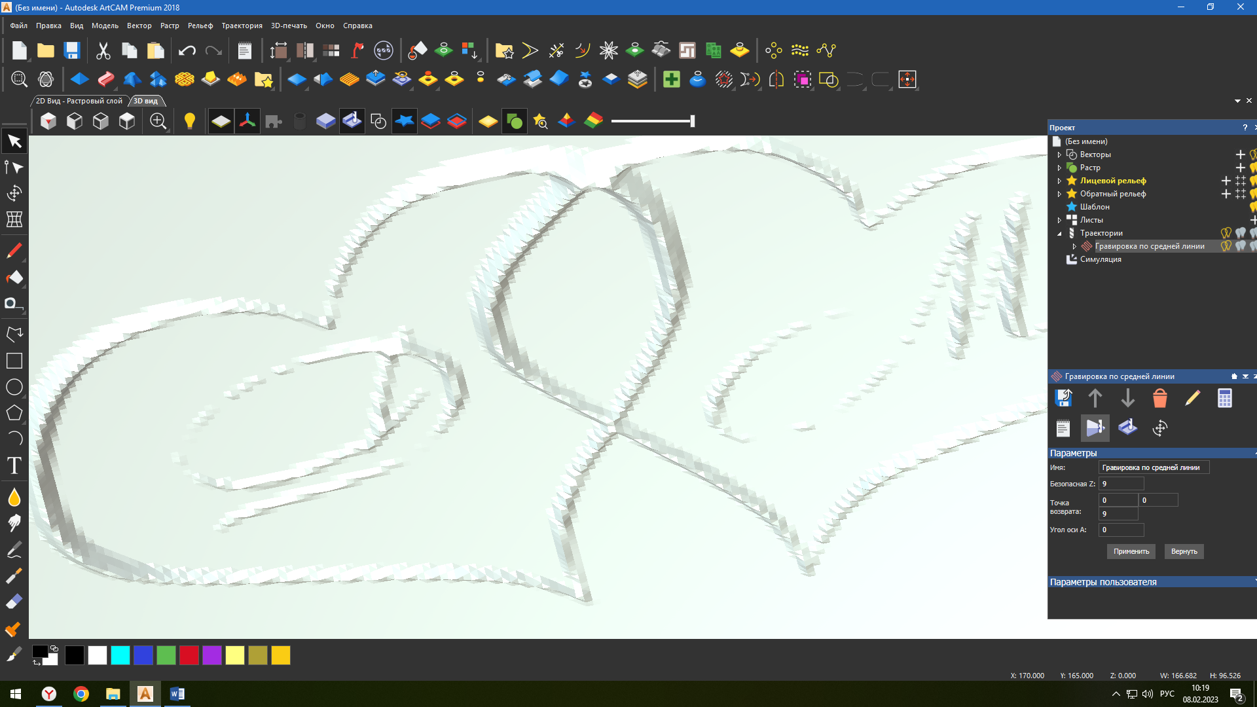This screenshot has height=707, width=1257.
Task: Switch to 2D Вид - Растровый слой tab
Action: click(x=79, y=101)
